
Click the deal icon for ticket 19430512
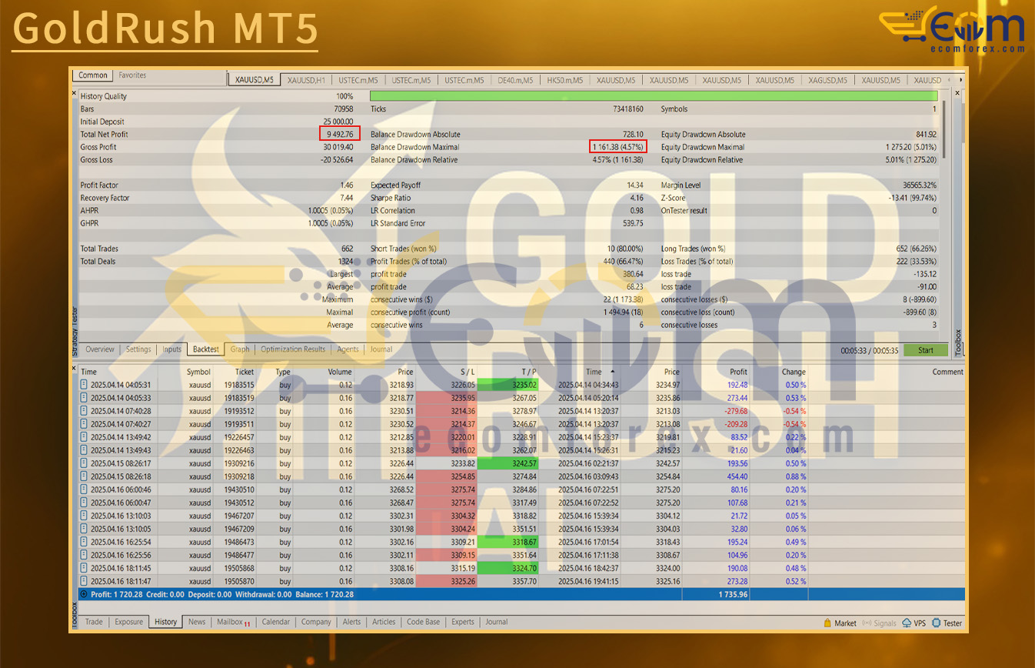84,503
